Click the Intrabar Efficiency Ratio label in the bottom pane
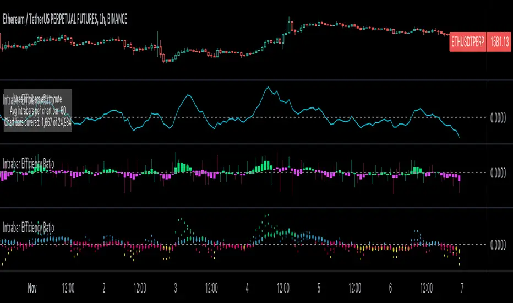Image resolution: width=513 pixels, height=303 pixels. click(x=29, y=228)
